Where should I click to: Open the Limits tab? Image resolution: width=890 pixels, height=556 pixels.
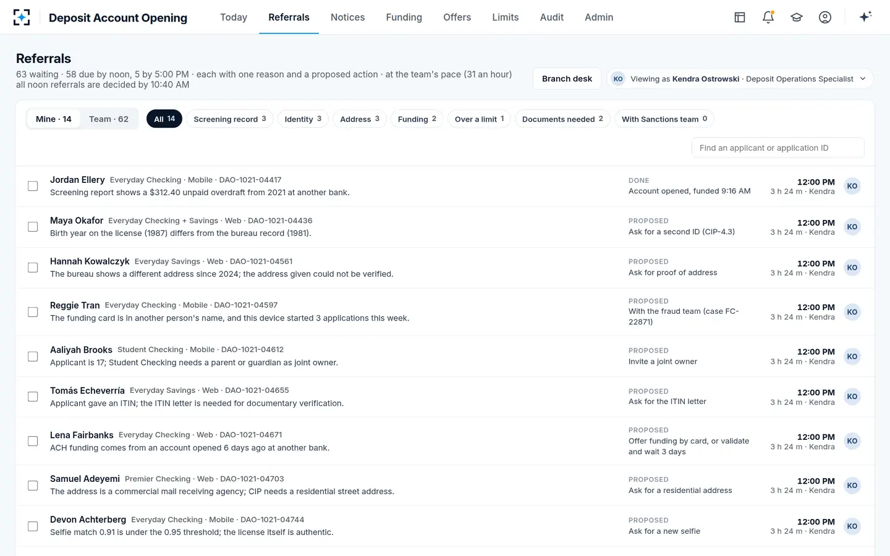[506, 17]
